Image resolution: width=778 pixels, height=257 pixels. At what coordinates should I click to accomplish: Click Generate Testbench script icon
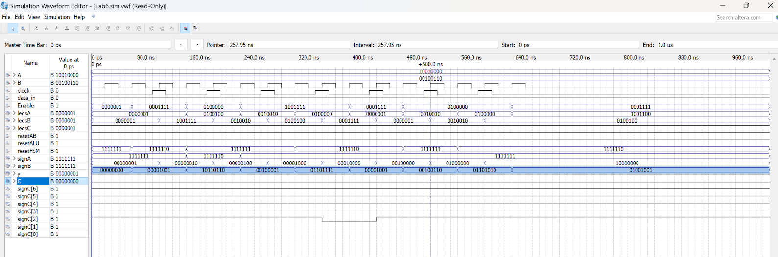point(172,28)
